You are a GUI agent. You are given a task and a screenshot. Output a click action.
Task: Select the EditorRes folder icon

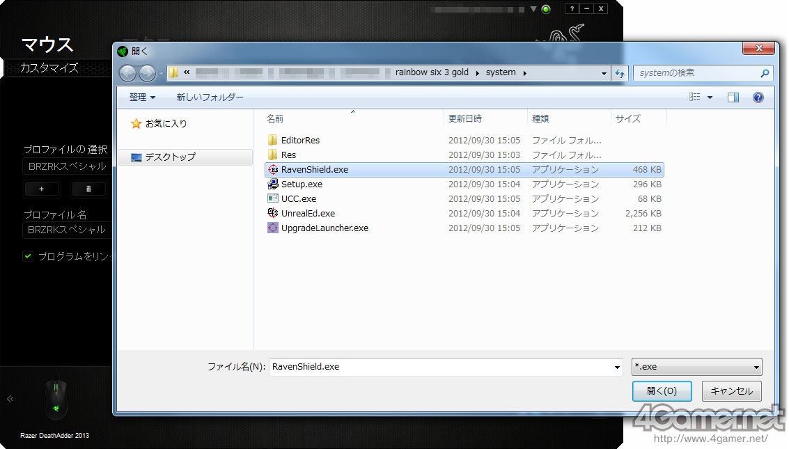tap(273, 140)
